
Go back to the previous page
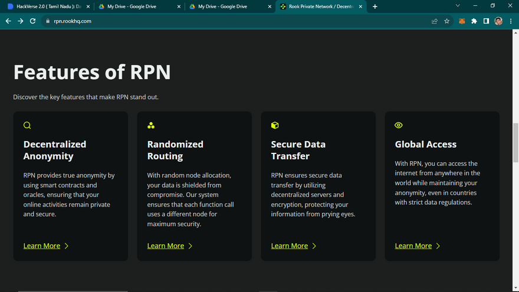(x=8, y=21)
